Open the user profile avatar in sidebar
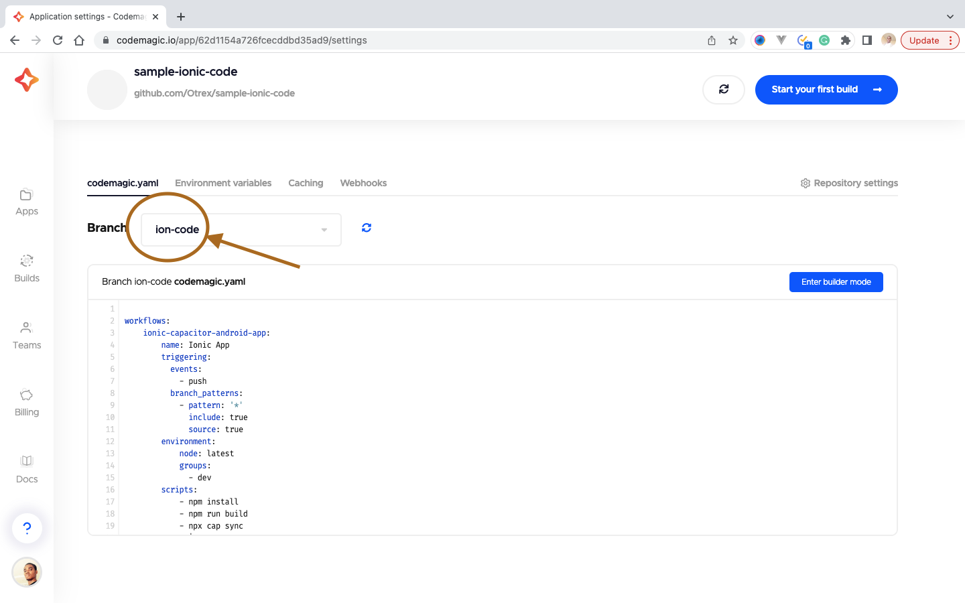Image resolution: width=965 pixels, height=603 pixels. point(27,572)
